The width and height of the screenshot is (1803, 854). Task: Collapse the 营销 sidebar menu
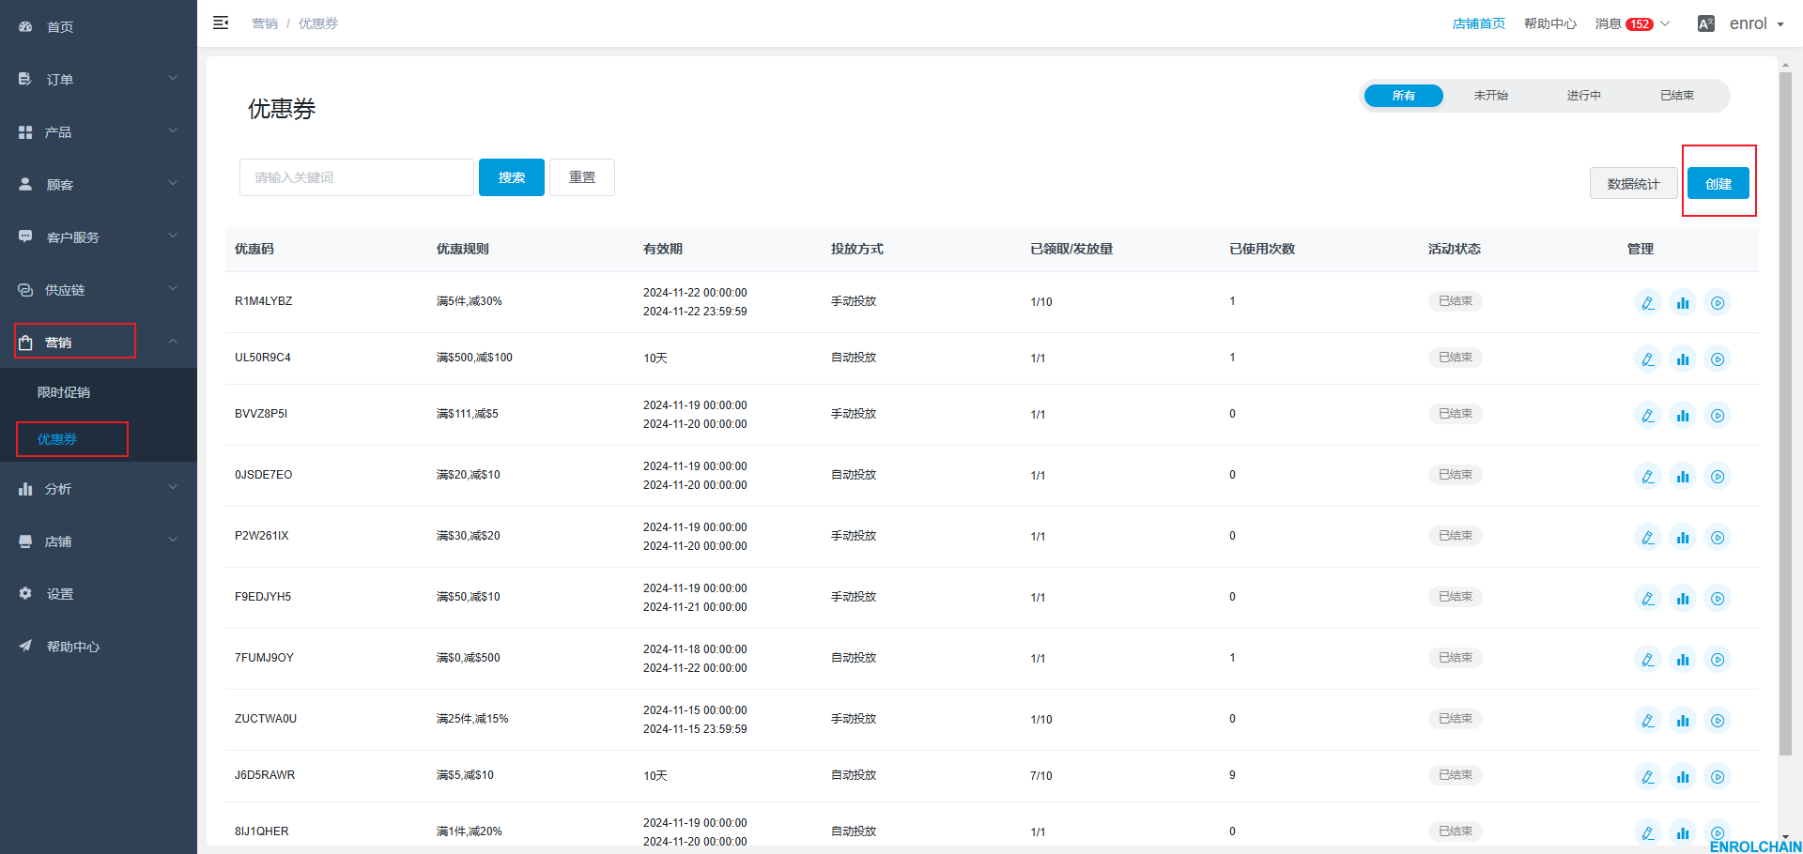99,342
